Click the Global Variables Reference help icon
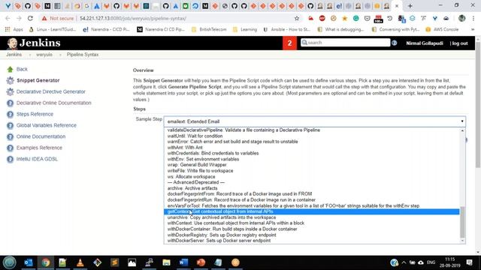The width and height of the screenshot is (481, 270). (x=10, y=125)
